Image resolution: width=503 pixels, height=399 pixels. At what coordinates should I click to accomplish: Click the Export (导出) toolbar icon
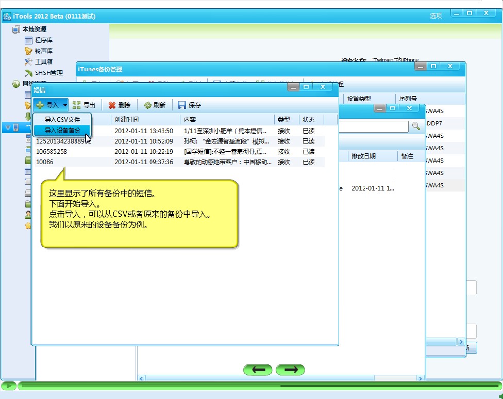[77, 105]
